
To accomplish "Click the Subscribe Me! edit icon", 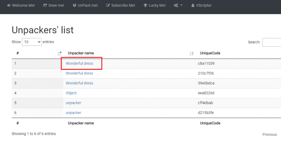I will (x=108, y=5).
